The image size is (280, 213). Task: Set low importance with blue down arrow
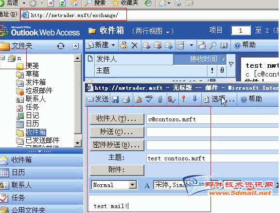point(194,98)
